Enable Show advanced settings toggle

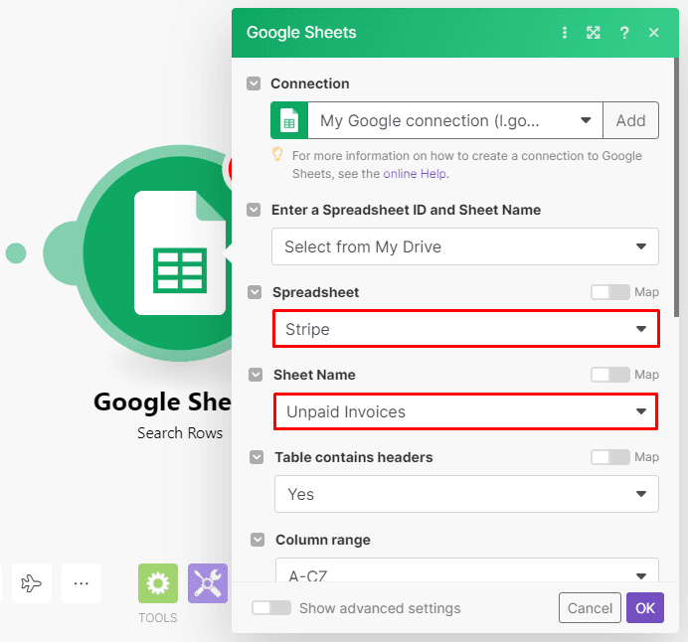(271, 608)
